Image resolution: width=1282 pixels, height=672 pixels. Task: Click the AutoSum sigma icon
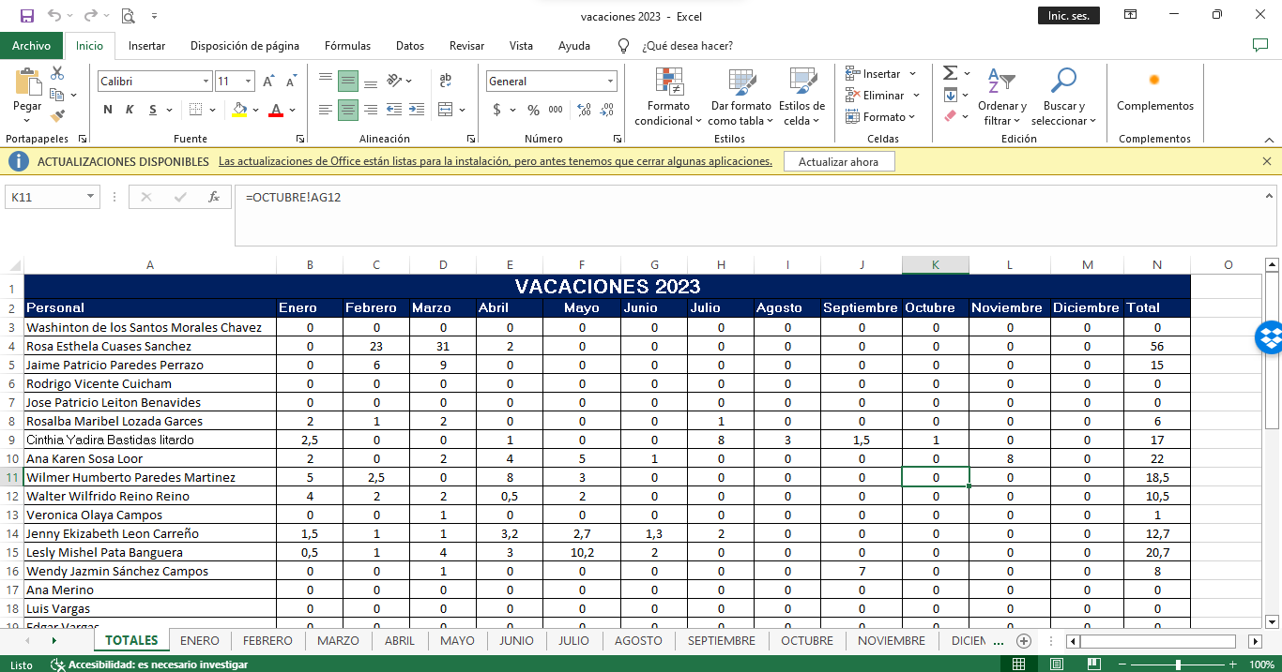point(950,73)
